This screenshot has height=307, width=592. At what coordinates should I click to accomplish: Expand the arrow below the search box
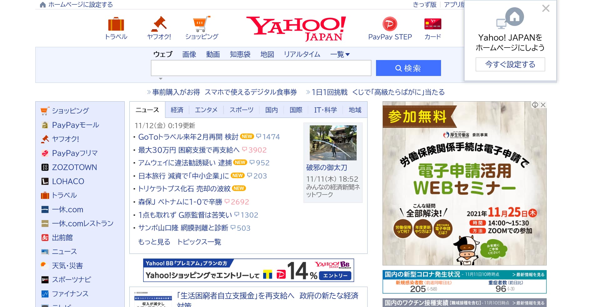pos(161,79)
